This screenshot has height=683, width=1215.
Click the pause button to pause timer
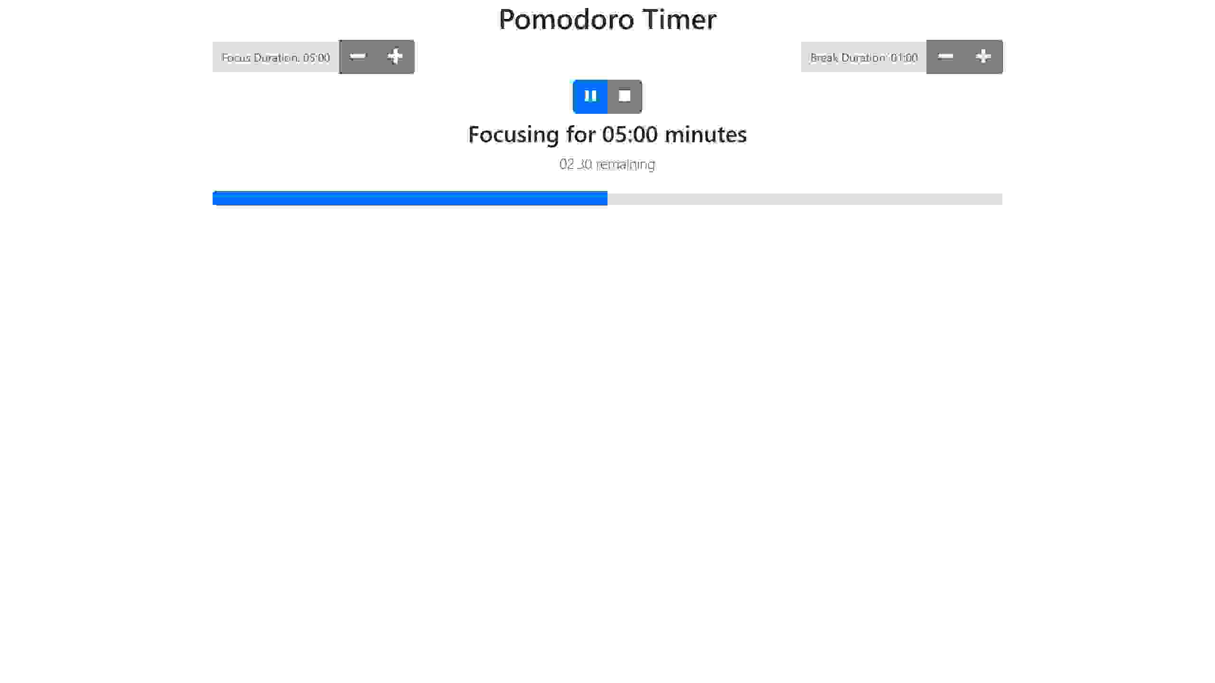[590, 96]
